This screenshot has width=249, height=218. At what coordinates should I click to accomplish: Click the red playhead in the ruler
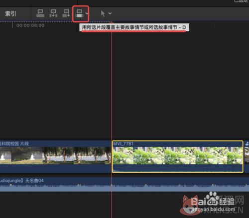(x=112, y=22)
